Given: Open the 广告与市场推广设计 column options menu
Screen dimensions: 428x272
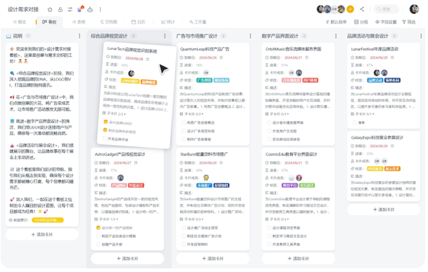Looking at the screenshot, I should pos(250,36).
